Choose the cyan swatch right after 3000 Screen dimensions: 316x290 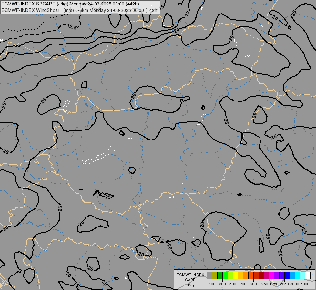click(x=297, y=275)
